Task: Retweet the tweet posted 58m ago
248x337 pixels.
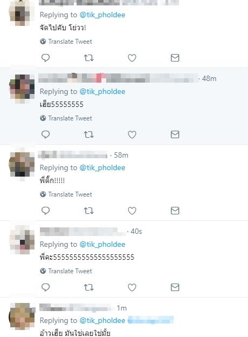Action: click(88, 211)
